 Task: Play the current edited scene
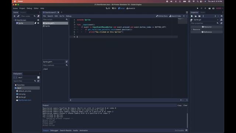click(x=209, y=8)
